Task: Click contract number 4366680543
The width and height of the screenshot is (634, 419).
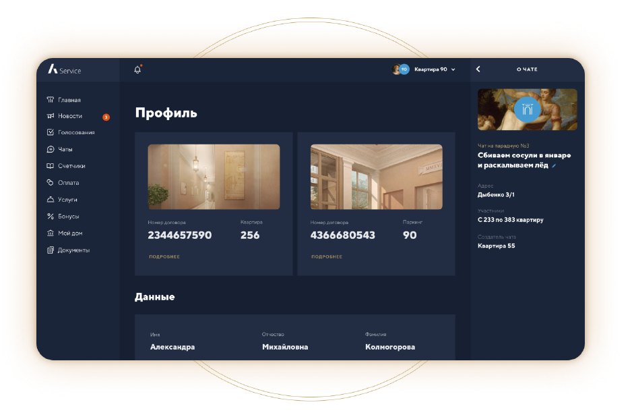Action: pyautogui.click(x=342, y=235)
